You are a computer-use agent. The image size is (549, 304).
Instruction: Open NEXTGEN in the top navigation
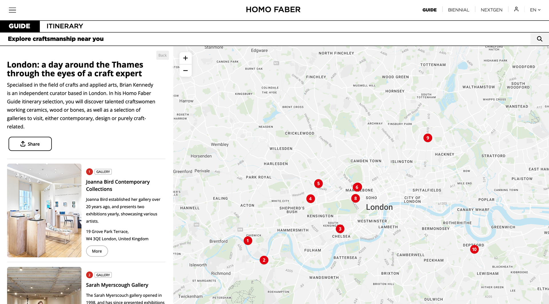coord(492,10)
